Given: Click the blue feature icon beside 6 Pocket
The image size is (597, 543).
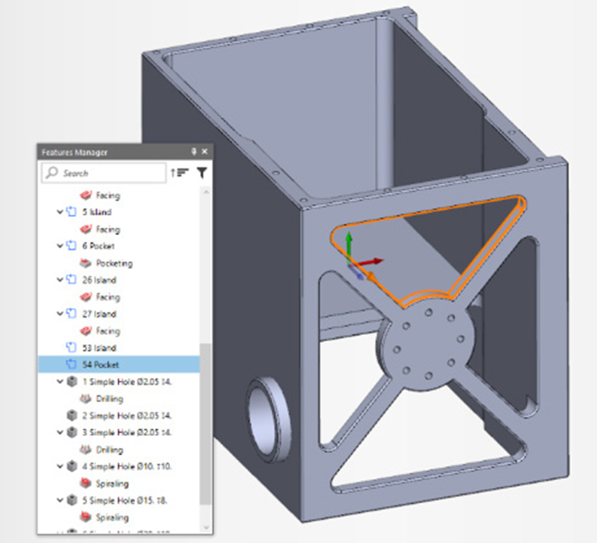Looking at the screenshot, I should coord(72,246).
